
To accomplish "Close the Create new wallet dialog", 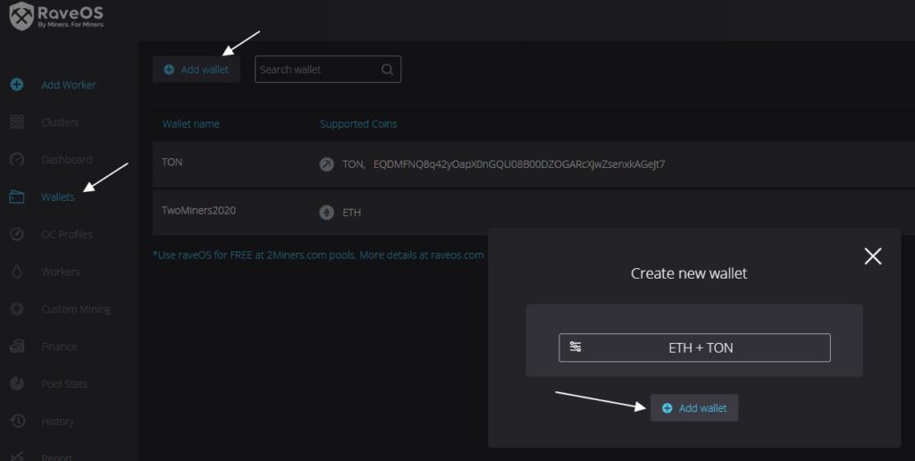I will coord(873,256).
